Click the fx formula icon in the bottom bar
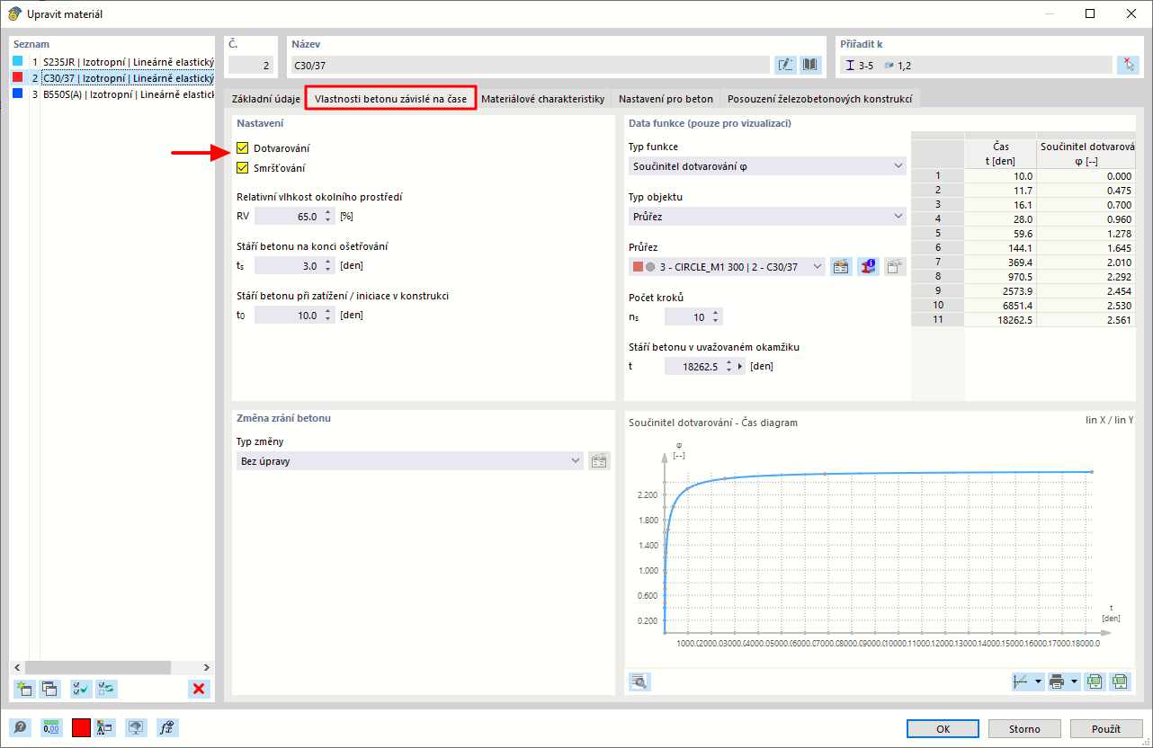Image resolution: width=1153 pixels, height=748 pixels. [x=166, y=728]
